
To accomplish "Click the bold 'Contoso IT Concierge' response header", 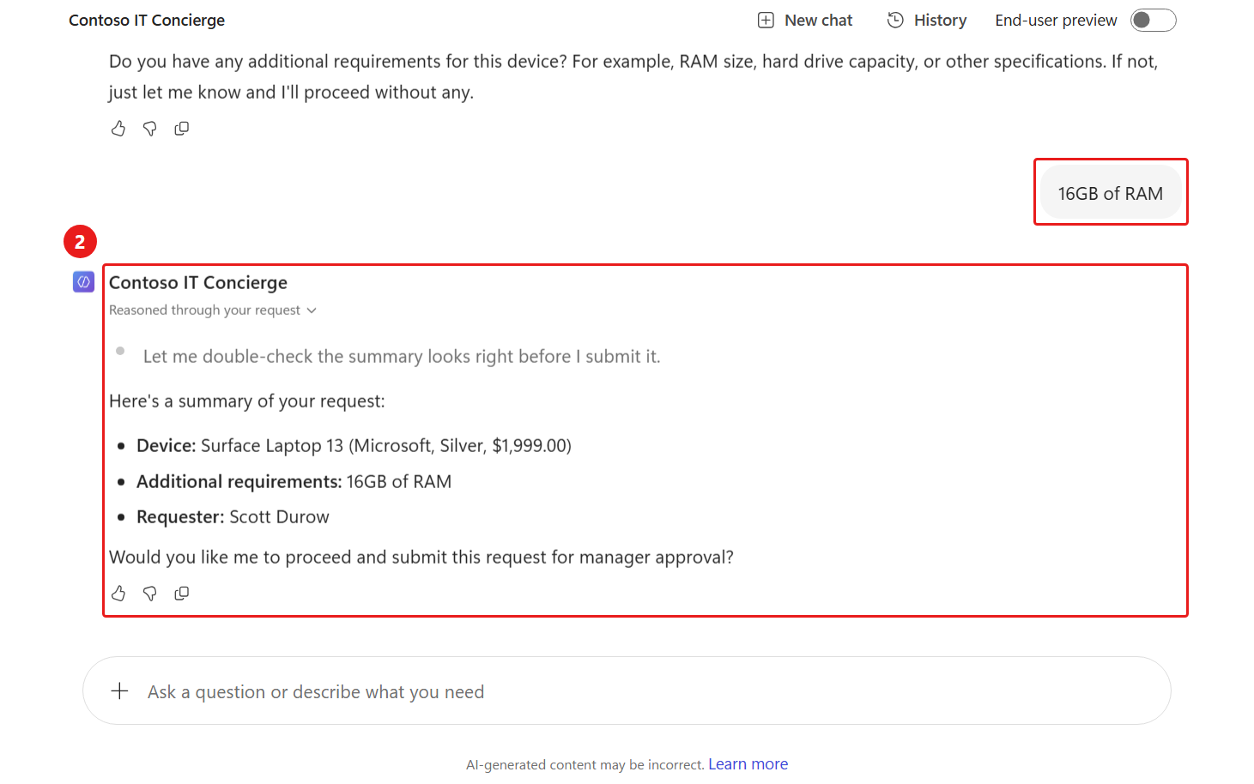I will click(x=198, y=283).
